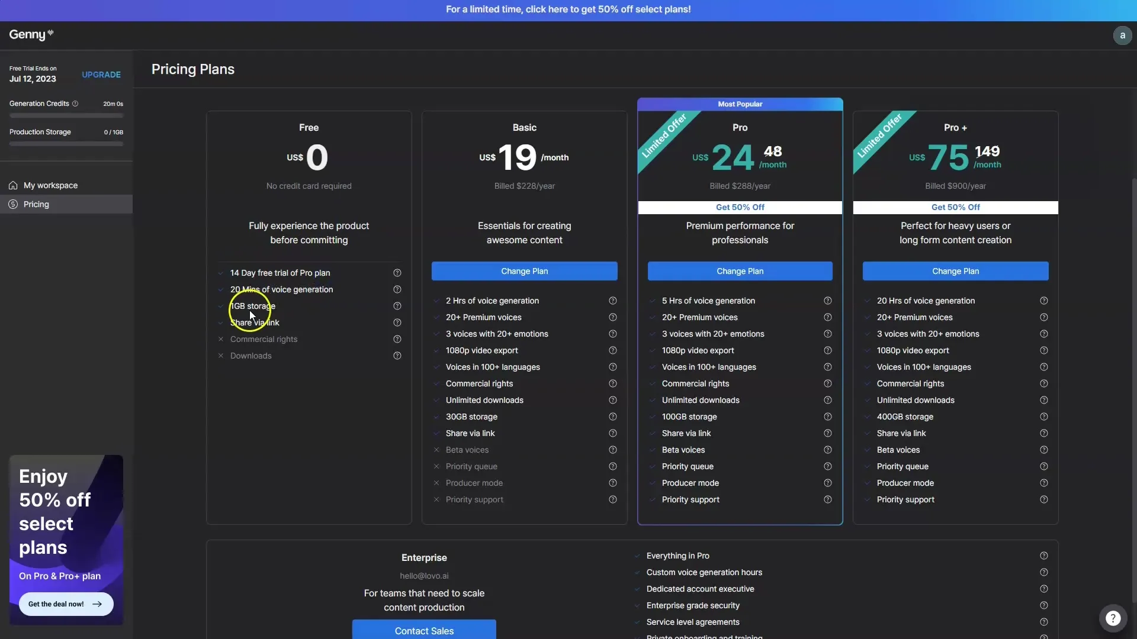Click the user avatar icon top right

coord(1122,35)
